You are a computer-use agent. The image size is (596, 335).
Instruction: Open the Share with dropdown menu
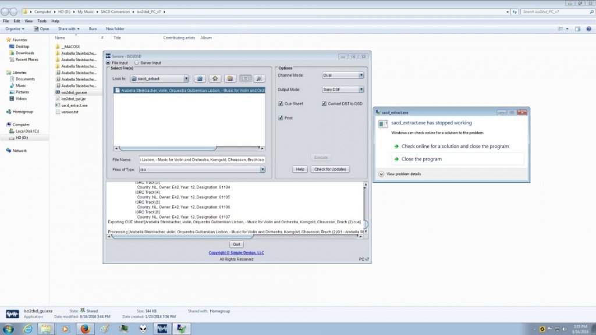click(x=69, y=29)
